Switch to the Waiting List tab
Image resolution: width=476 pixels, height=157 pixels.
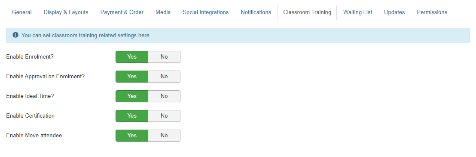point(357,12)
